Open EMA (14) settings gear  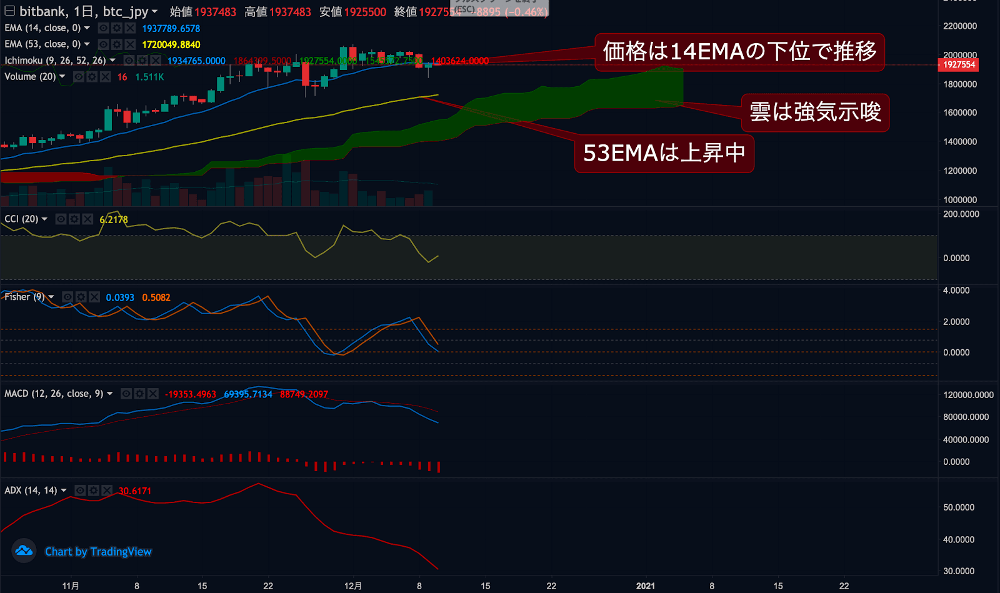[x=116, y=28]
